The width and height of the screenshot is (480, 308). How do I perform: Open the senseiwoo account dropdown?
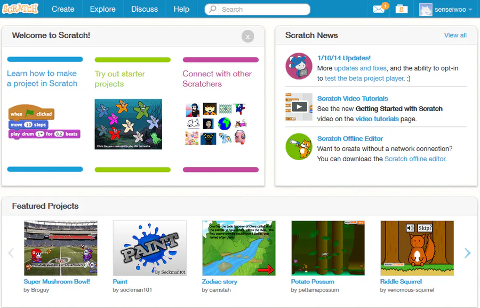[x=446, y=10]
